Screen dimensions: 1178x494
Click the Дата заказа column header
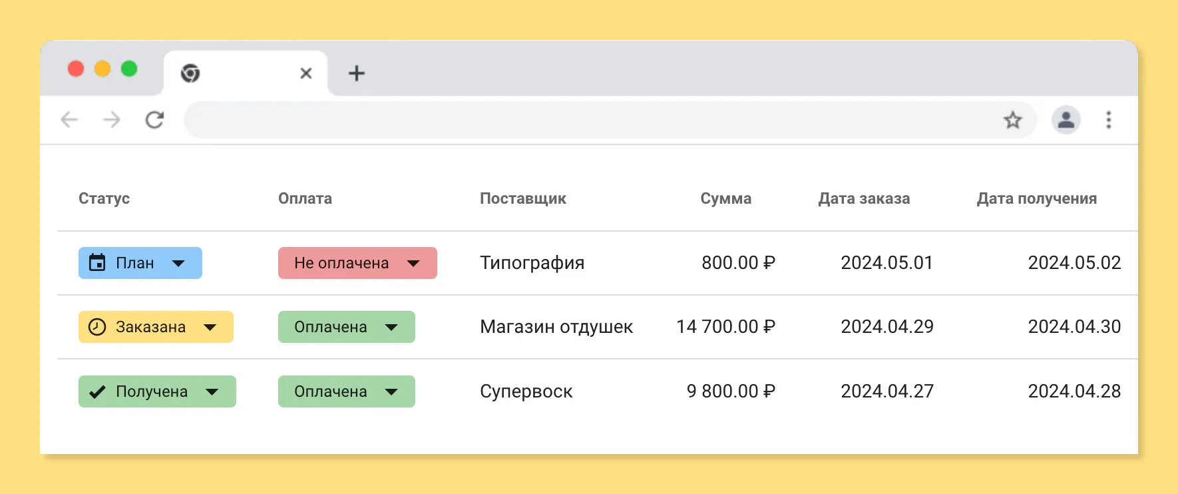pos(864,198)
